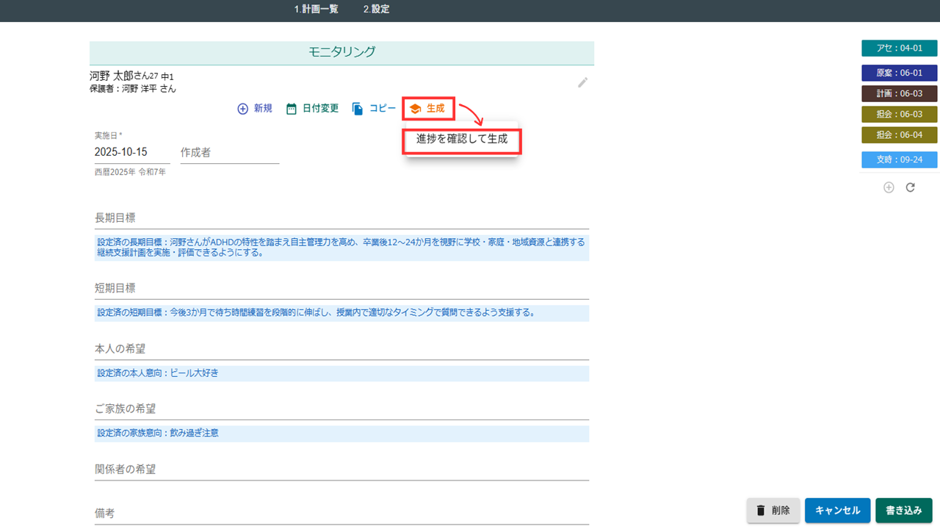940x529 pixels.
Task: Open the 2.設定 menu
Action: click(376, 10)
